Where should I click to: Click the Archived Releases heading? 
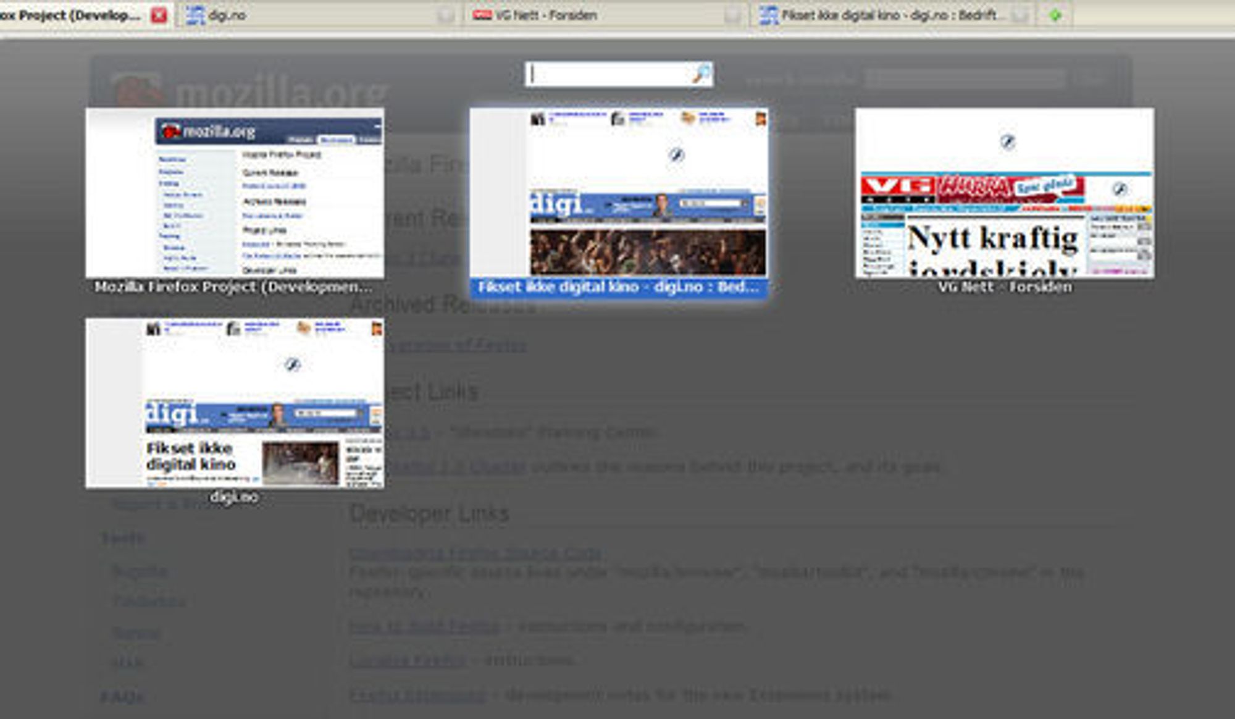click(443, 304)
